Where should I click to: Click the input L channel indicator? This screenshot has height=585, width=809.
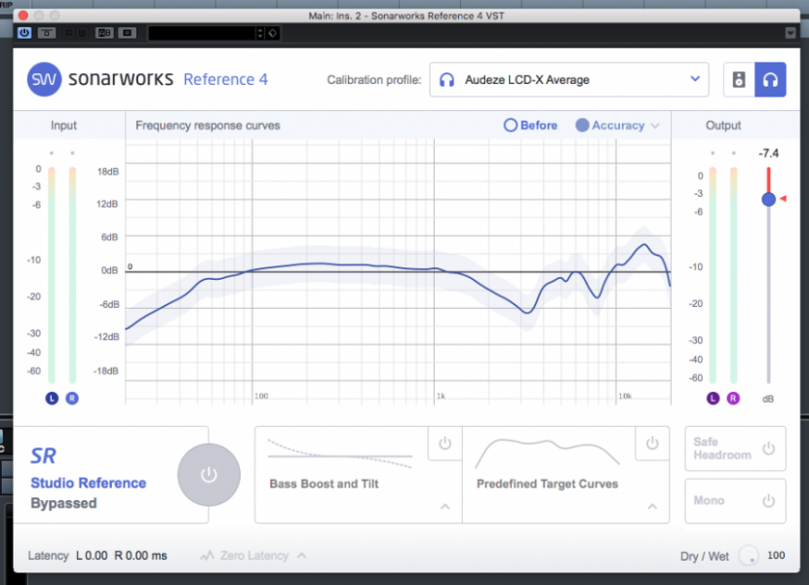pyautogui.click(x=52, y=398)
